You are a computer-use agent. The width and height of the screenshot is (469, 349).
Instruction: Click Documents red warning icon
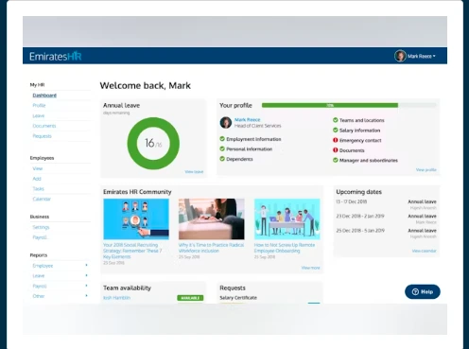[x=336, y=150]
